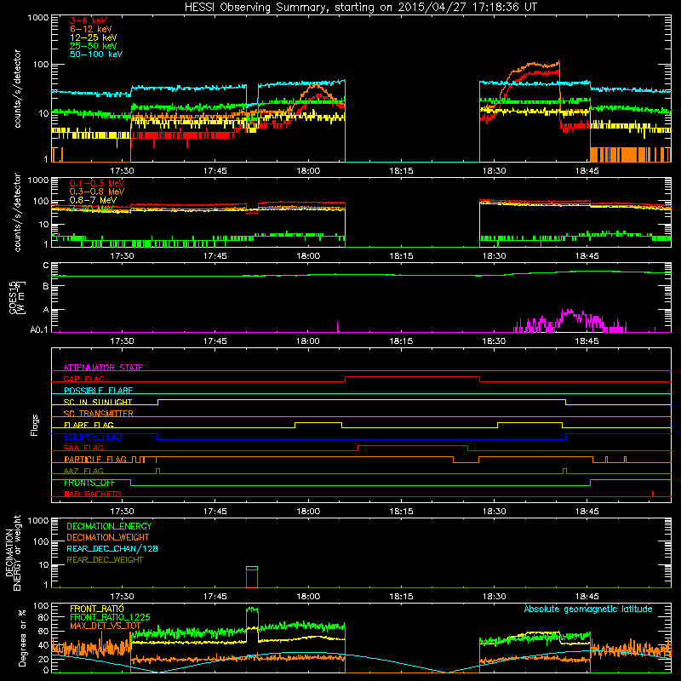Click the red BAD_PACKETS spike marker

(653, 494)
